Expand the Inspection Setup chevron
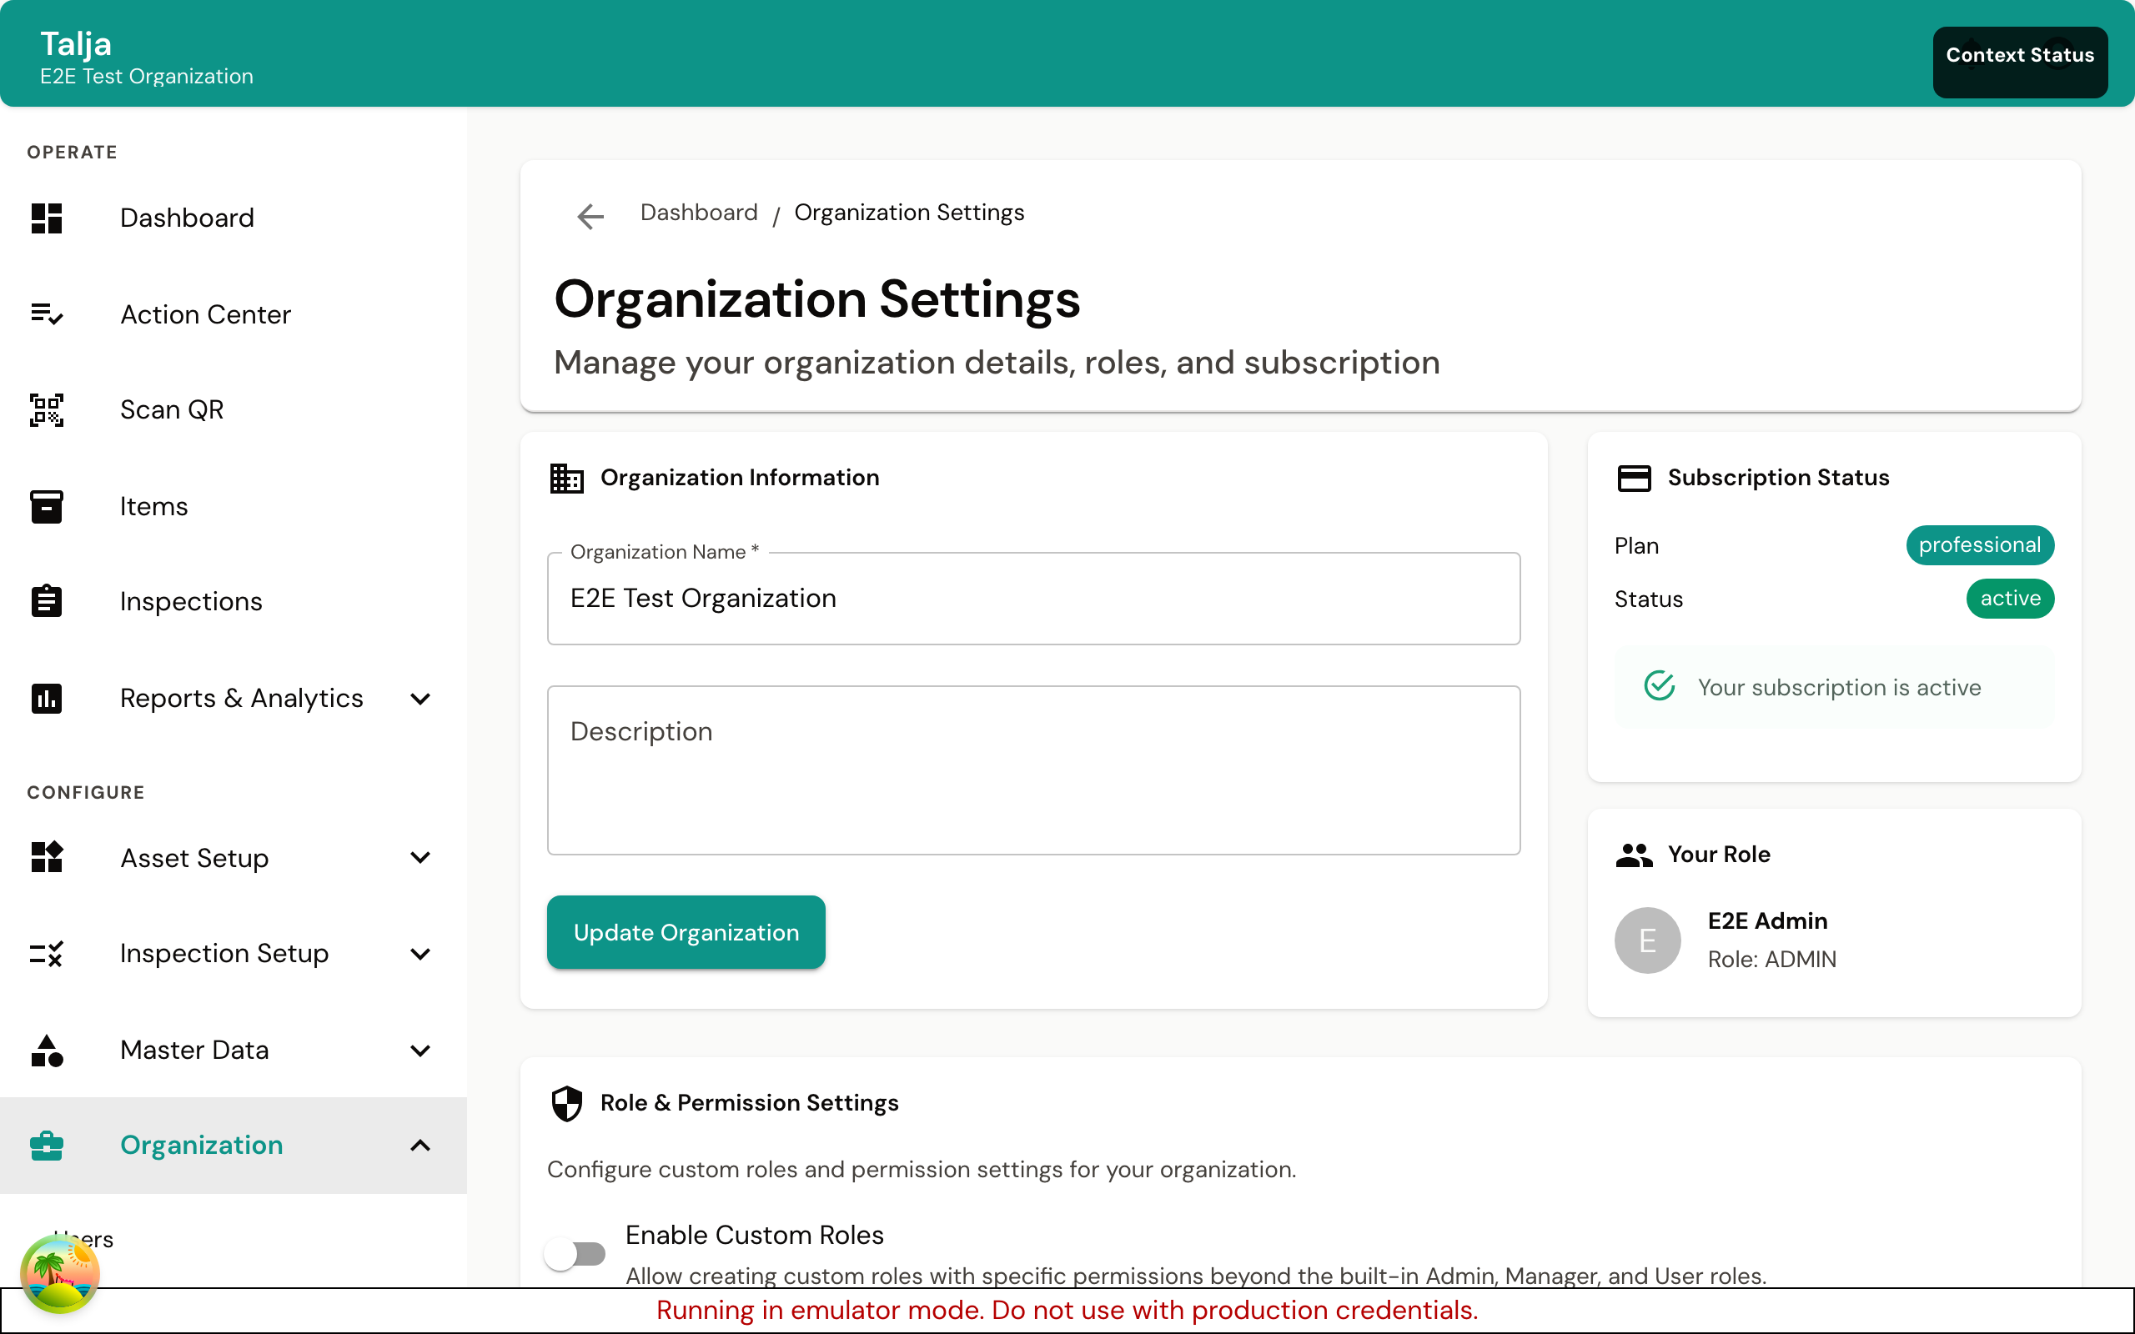 click(421, 954)
